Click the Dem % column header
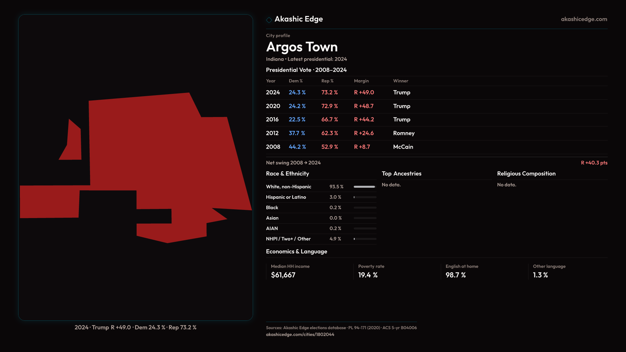This screenshot has width=626, height=352. 295,81
